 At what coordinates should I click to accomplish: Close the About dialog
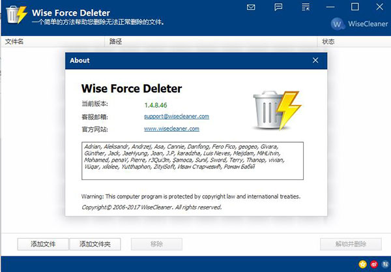315,61
